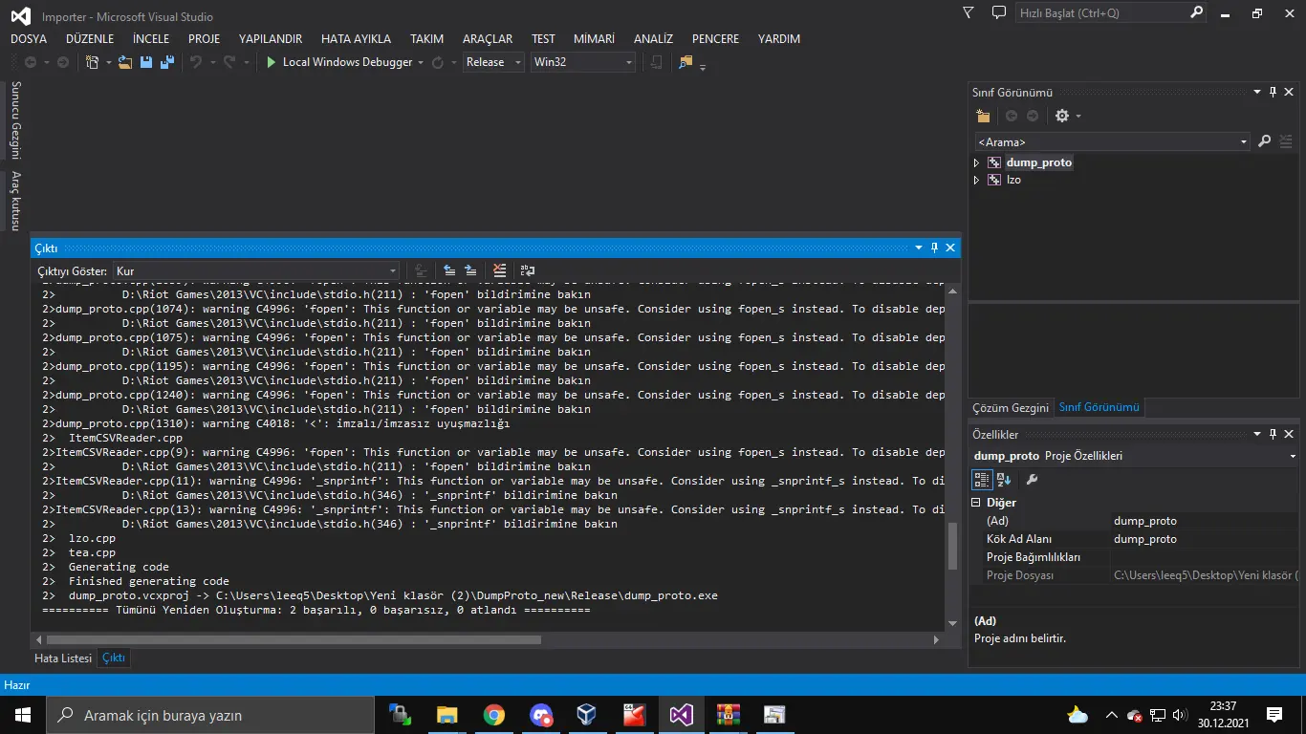Open Class View settings gear
Image resolution: width=1306 pixels, height=734 pixels.
pyautogui.click(x=1062, y=116)
